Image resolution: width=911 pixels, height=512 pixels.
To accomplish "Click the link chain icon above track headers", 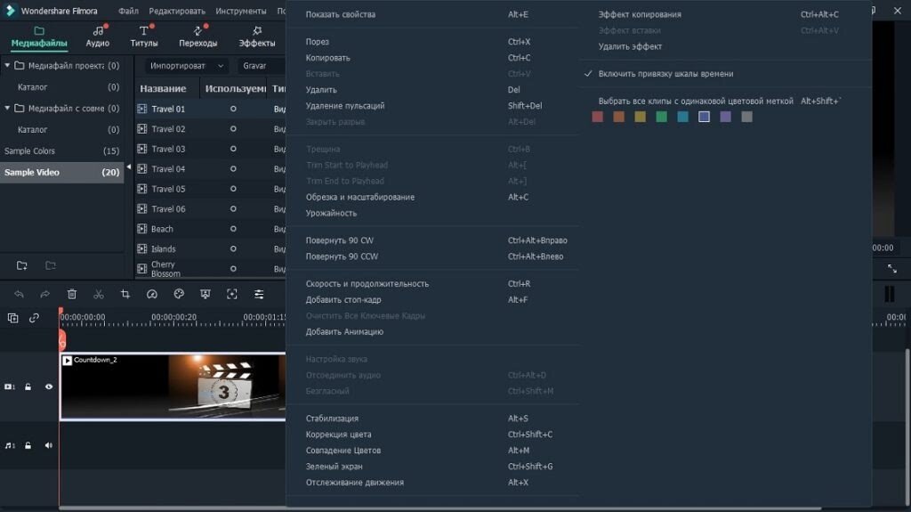I will pyautogui.click(x=35, y=318).
